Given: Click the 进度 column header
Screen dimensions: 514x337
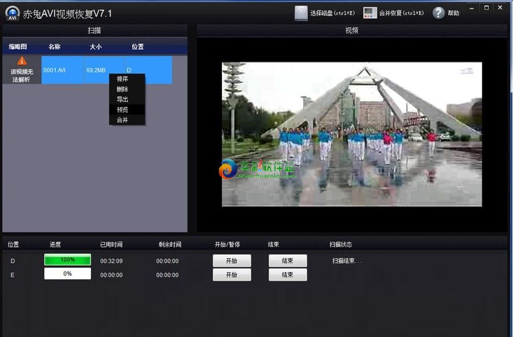Looking at the screenshot, I should 55,244.
